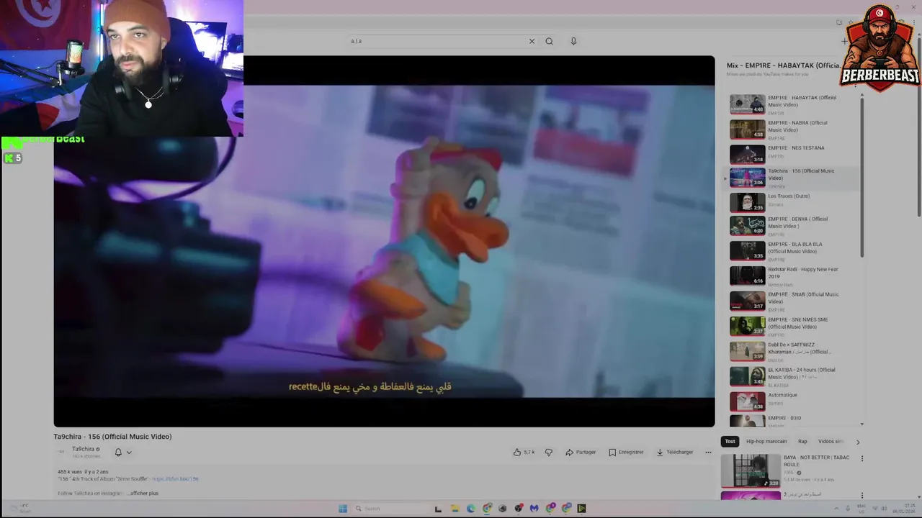The image size is (922, 518).
Task: Play Dabl De x SAFFWIZZ Kharaman item
Action: (792, 351)
